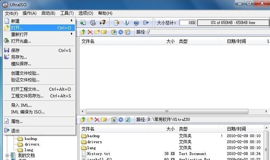Screen dimensions: 270x160
Task: Open the 操作(A) menu
Action: 30,13
